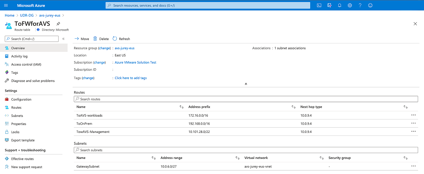The image size is (424, 174).
Task: Click here to add tags link
Action: (x=130, y=78)
